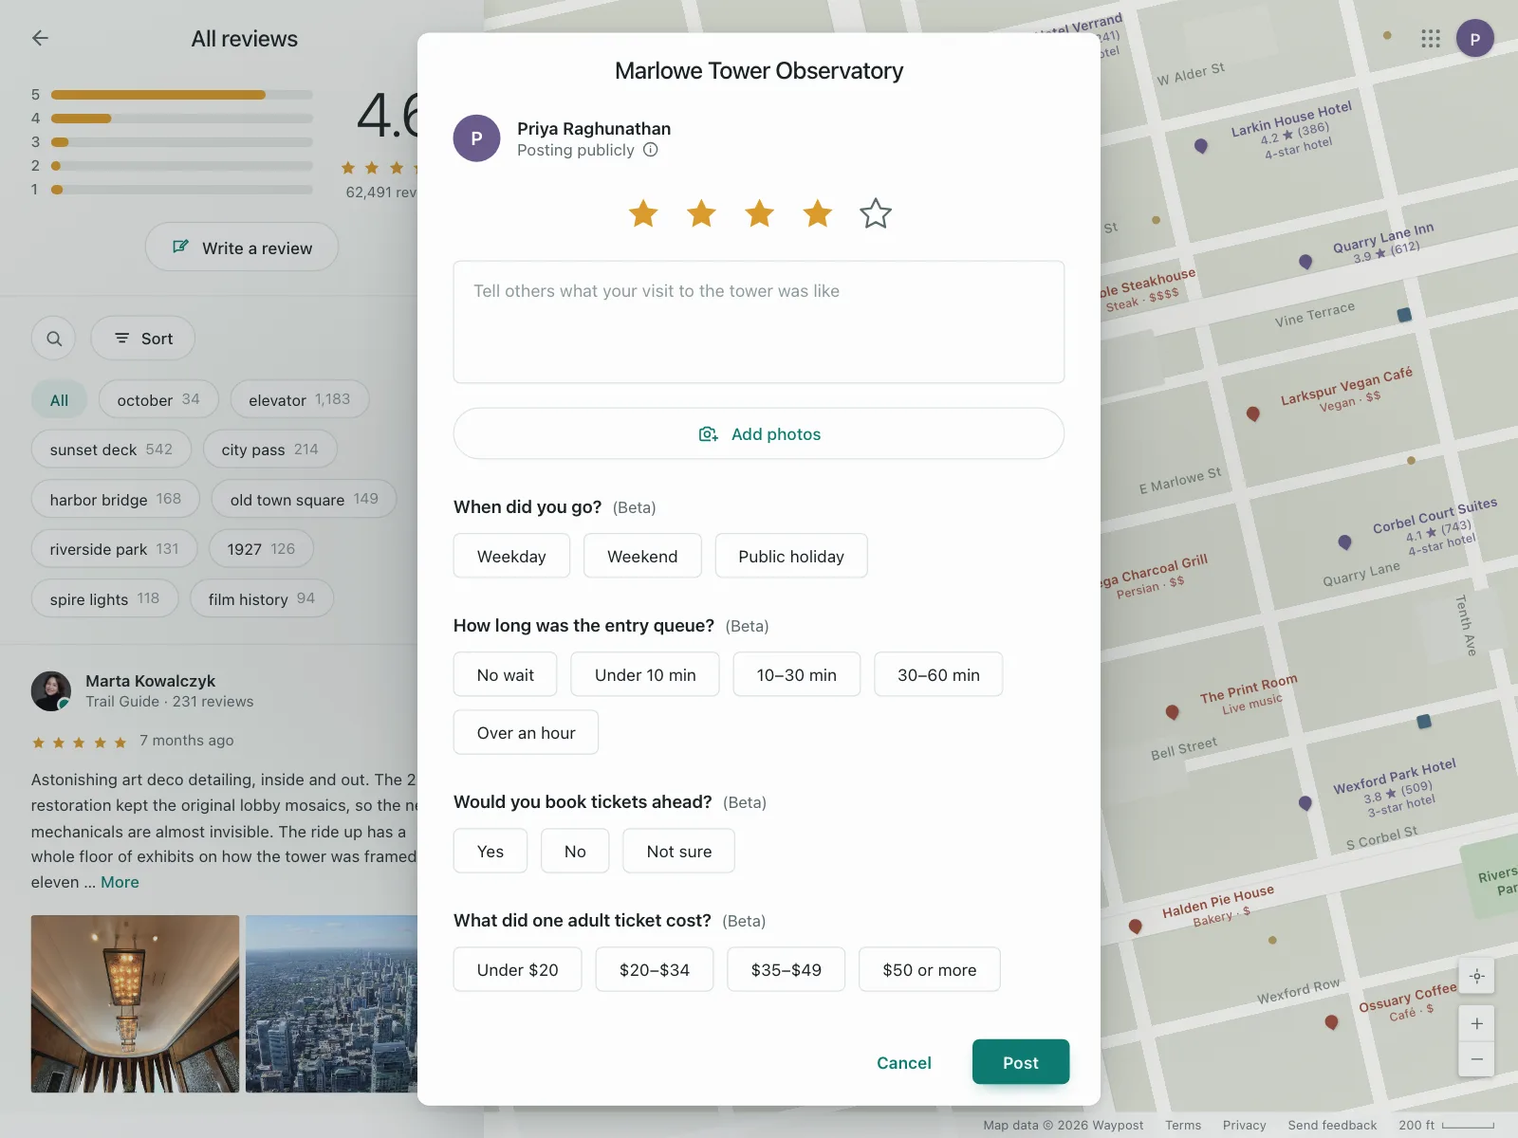The image size is (1518, 1138).
Task: Rate three stars in the review dialog
Action: [x=759, y=213]
